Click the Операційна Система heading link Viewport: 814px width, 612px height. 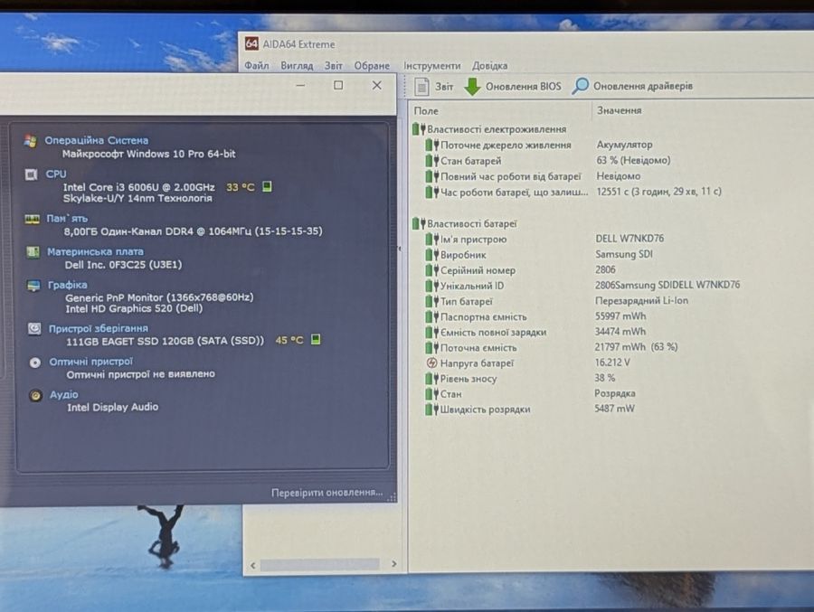[x=96, y=140]
